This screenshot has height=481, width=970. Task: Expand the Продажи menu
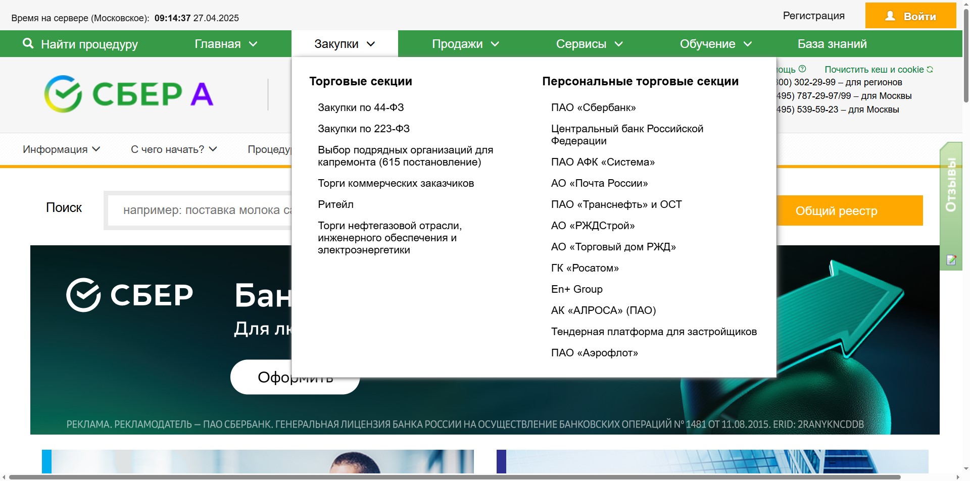465,44
